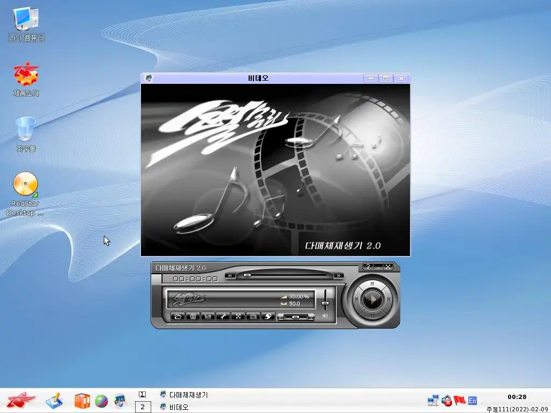This screenshot has height=413, width=551.
Task: Click the 주체111(2022)-02-09 date text
Action: 517,409
